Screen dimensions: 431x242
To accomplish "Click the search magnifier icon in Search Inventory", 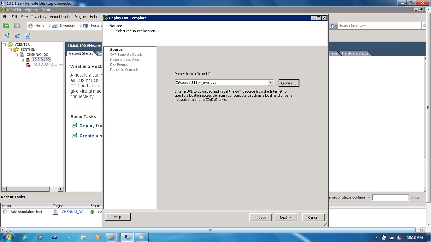I will pyautogui.click(x=424, y=26).
